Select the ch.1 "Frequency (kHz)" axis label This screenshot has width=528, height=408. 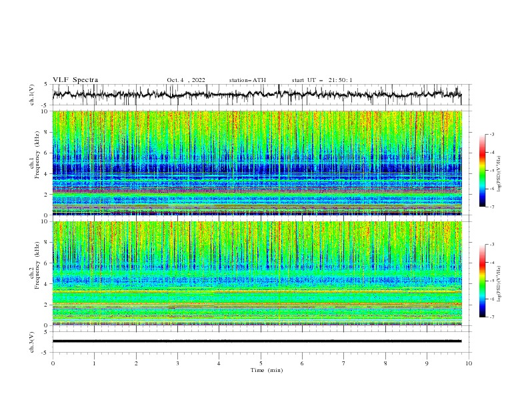point(37,155)
